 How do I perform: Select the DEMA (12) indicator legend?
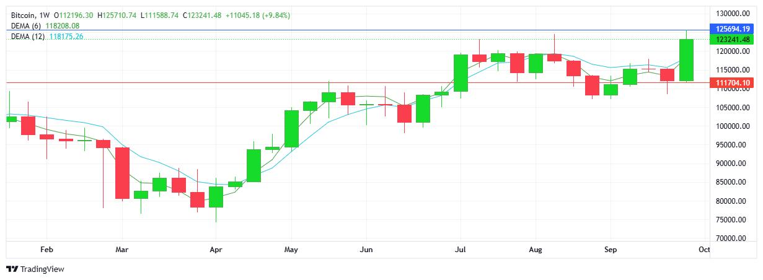pyautogui.click(x=28, y=37)
